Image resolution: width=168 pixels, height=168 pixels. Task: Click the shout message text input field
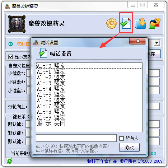point(76,138)
